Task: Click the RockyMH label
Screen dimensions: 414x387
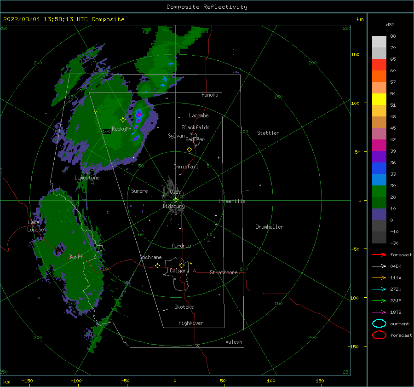Action: click(121, 129)
